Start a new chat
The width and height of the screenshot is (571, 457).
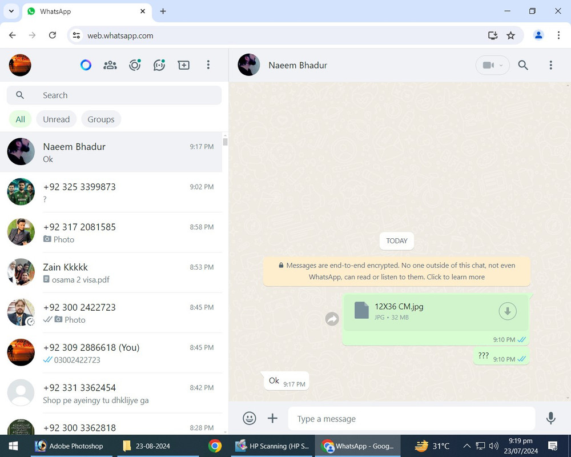(183, 65)
